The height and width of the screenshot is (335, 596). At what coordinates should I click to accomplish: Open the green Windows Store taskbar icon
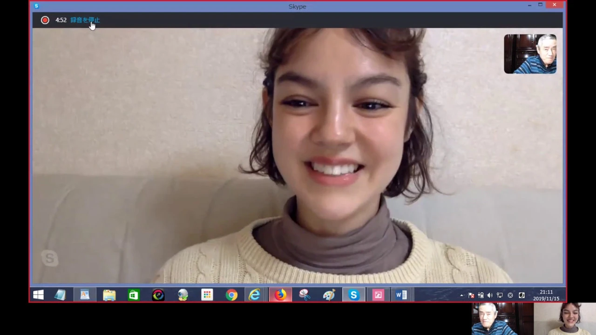(x=134, y=295)
